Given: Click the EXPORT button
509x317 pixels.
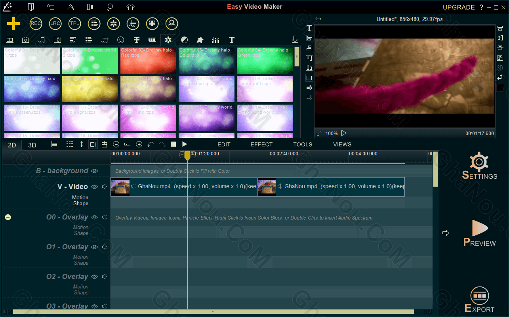Looking at the screenshot, I should point(479,300).
